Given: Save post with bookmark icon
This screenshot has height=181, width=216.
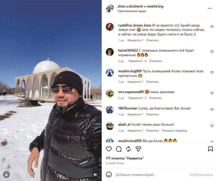Looking at the screenshot, I should coord(210,149).
